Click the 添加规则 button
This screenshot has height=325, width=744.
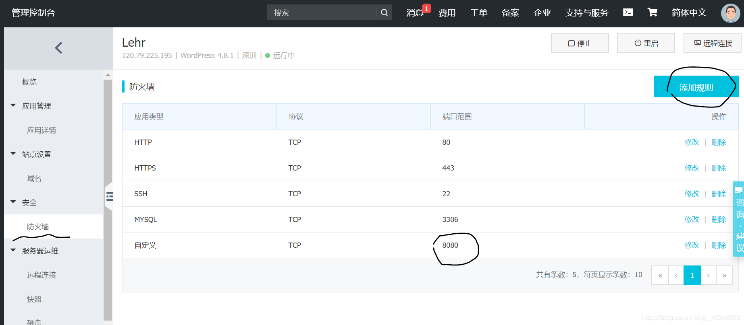696,87
